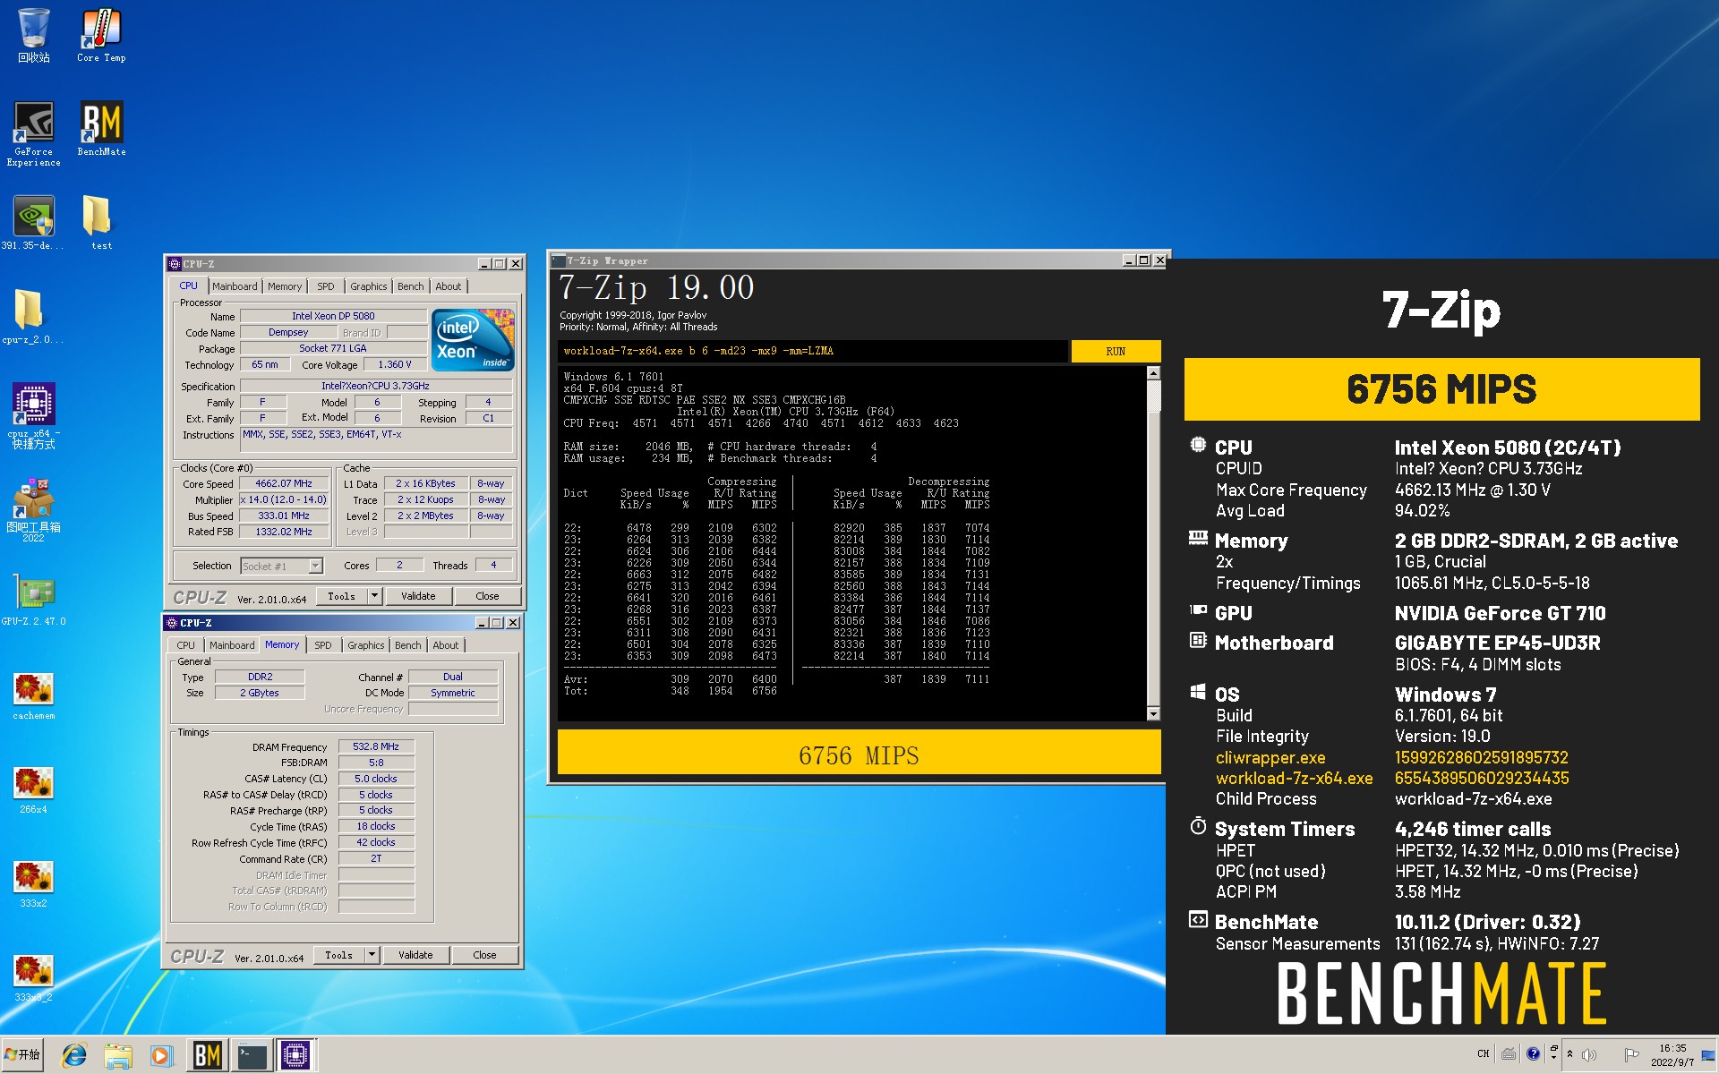Launch the cpuz_x64 shortcut icon
This screenshot has width=1719, height=1074.
tap(33, 416)
